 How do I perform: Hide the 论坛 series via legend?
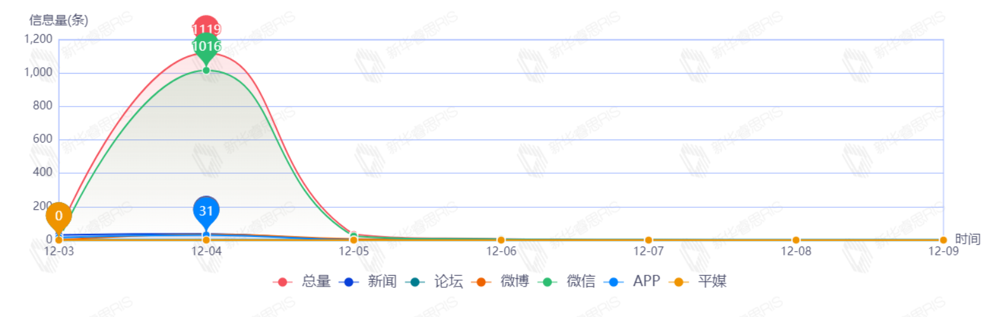click(x=434, y=281)
